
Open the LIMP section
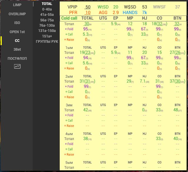tap(17, 5)
